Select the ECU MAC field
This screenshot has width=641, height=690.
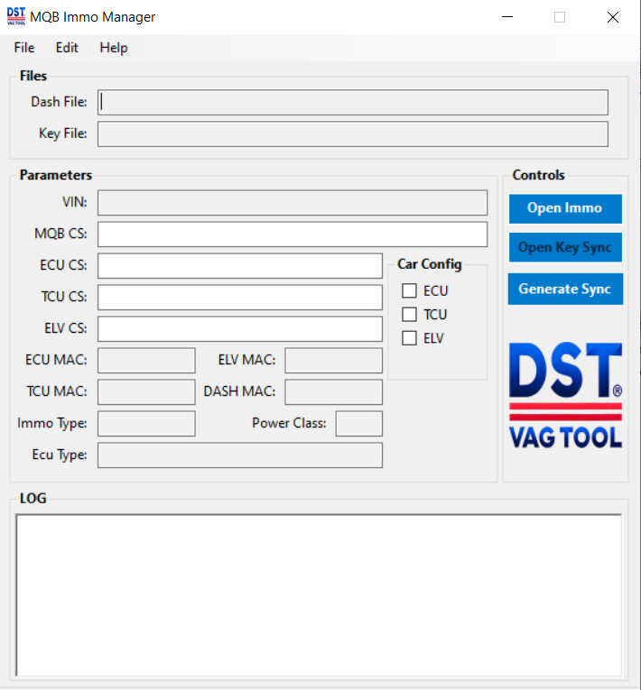tap(146, 361)
